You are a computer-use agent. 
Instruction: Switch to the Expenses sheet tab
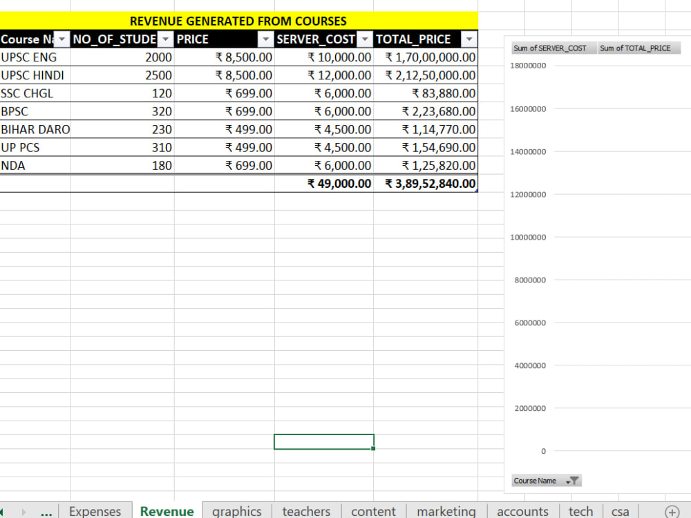point(96,511)
